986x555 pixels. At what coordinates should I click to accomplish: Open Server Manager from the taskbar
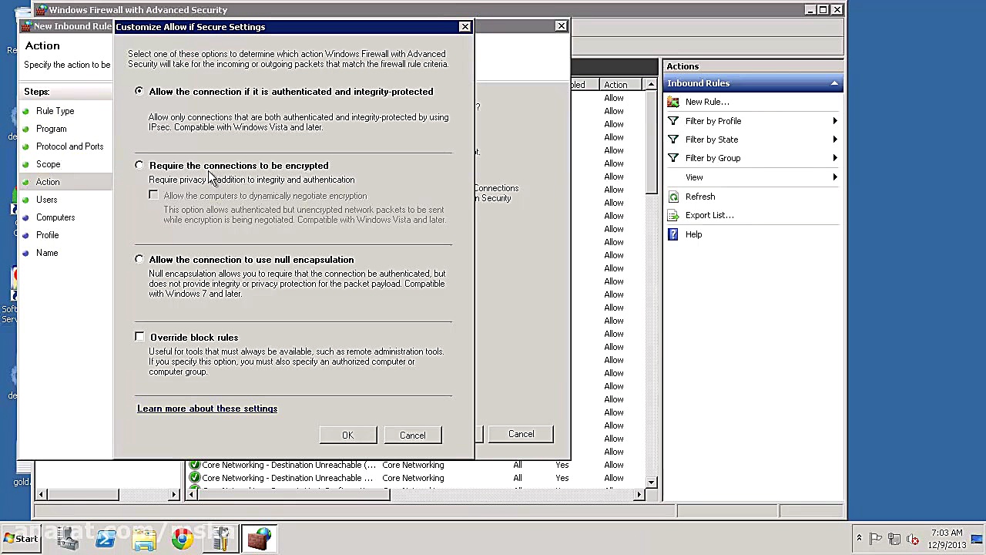pos(68,539)
